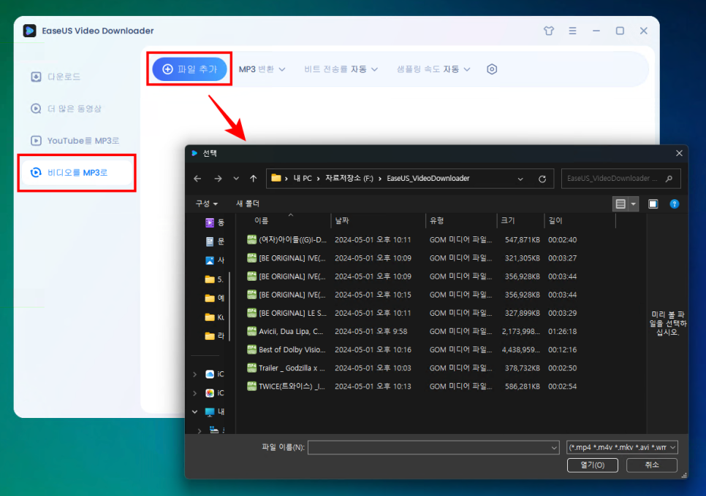Open the file type filter (*.mp4 *.m4v) dropdown
The width and height of the screenshot is (706, 496).
tap(622, 447)
